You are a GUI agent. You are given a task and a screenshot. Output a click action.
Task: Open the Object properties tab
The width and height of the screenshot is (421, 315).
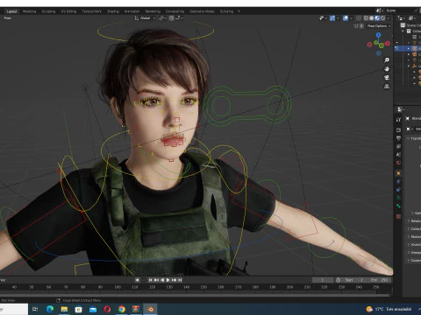(398, 173)
